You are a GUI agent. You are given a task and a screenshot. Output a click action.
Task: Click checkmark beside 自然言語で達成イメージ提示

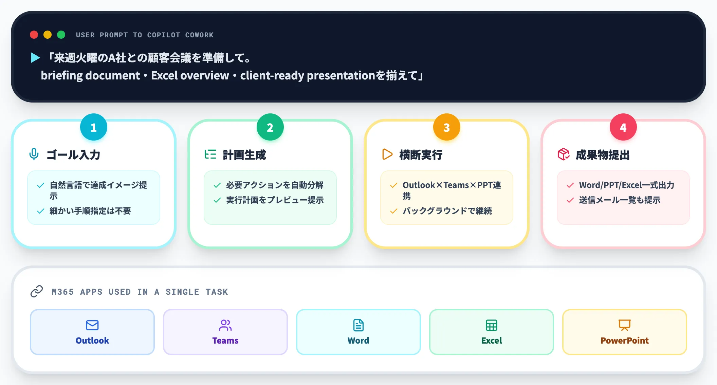41,185
